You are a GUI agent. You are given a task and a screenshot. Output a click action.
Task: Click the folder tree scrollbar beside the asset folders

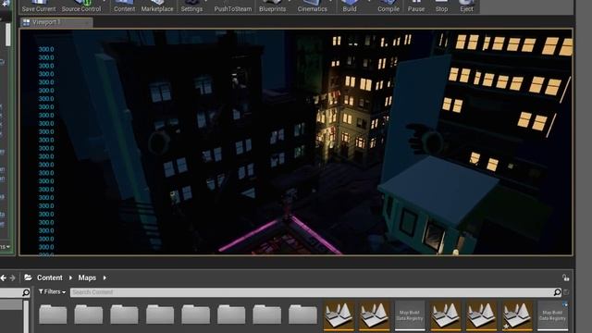26,316
